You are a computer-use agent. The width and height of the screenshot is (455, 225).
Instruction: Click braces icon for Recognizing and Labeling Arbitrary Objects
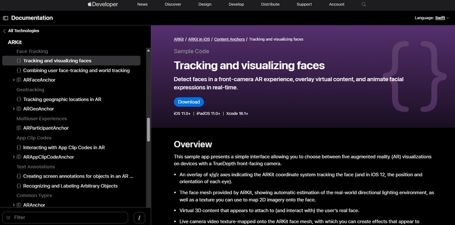(19, 186)
